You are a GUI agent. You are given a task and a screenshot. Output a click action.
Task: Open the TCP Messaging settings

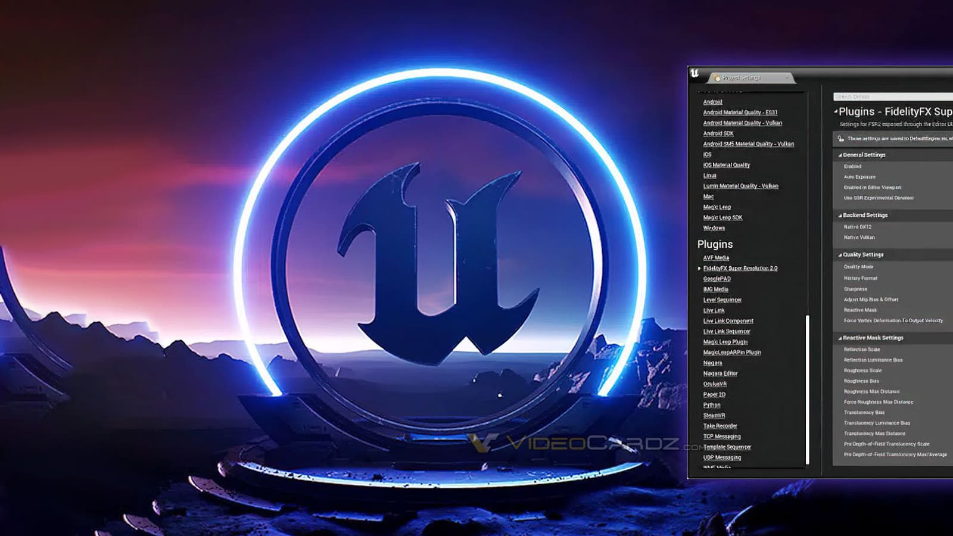pyautogui.click(x=722, y=437)
